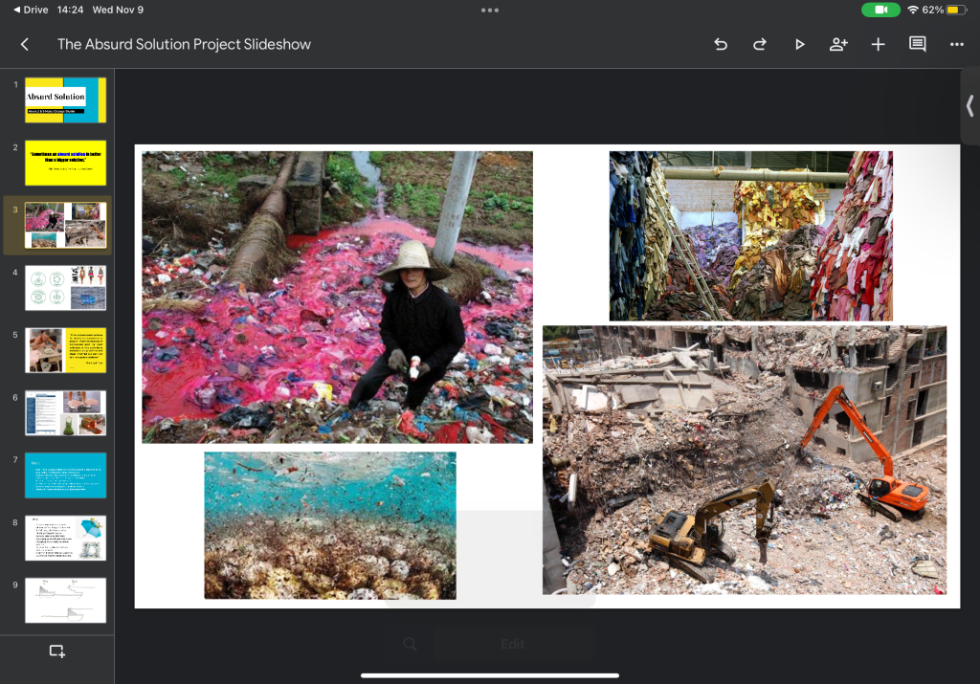Redo the last undone action
This screenshot has width=980, height=684.
(x=760, y=44)
